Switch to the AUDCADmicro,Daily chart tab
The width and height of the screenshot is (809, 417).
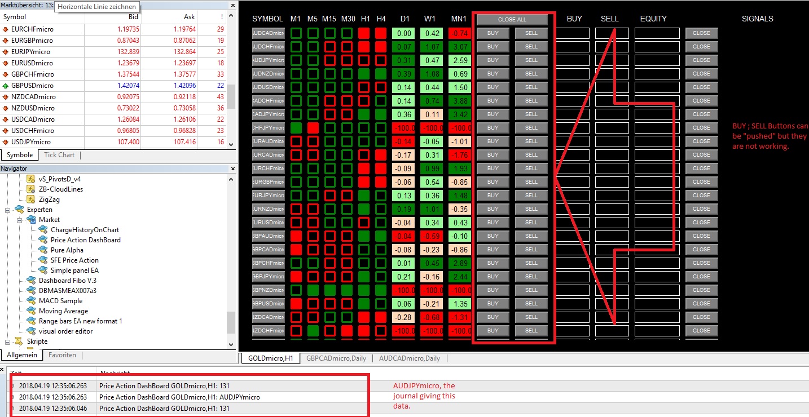pyautogui.click(x=410, y=358)
